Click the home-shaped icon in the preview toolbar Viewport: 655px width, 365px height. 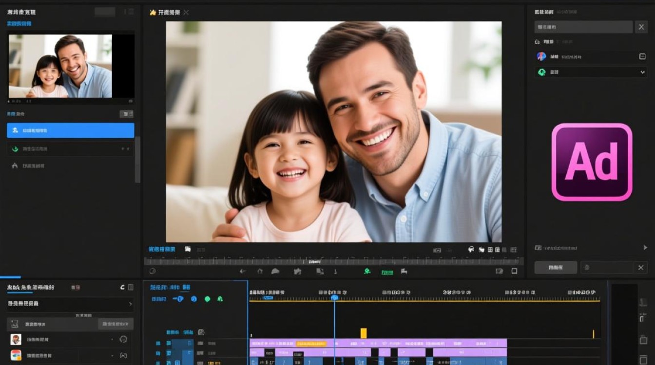260,271
